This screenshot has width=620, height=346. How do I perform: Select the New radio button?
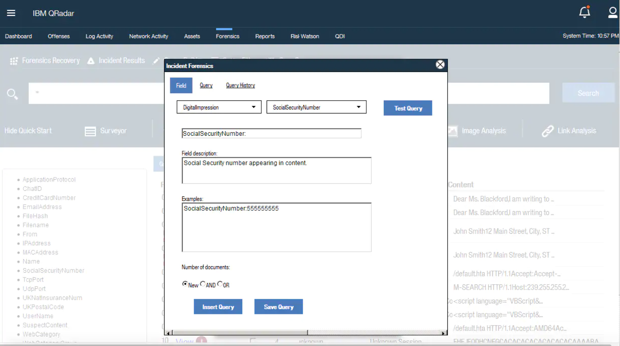(185, 284)
